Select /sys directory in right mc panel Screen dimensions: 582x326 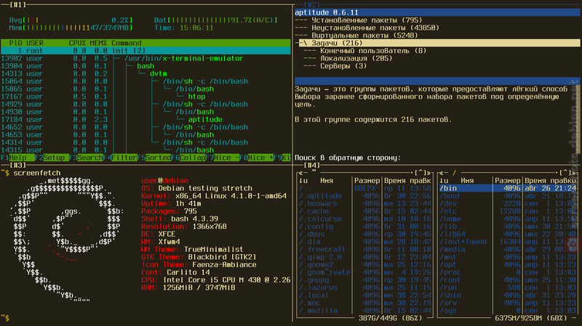[x=508, y=311]
